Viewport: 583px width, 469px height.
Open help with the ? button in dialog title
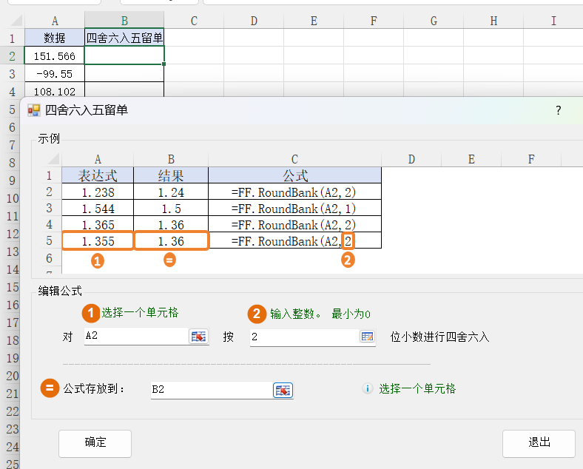coord(558,110)
